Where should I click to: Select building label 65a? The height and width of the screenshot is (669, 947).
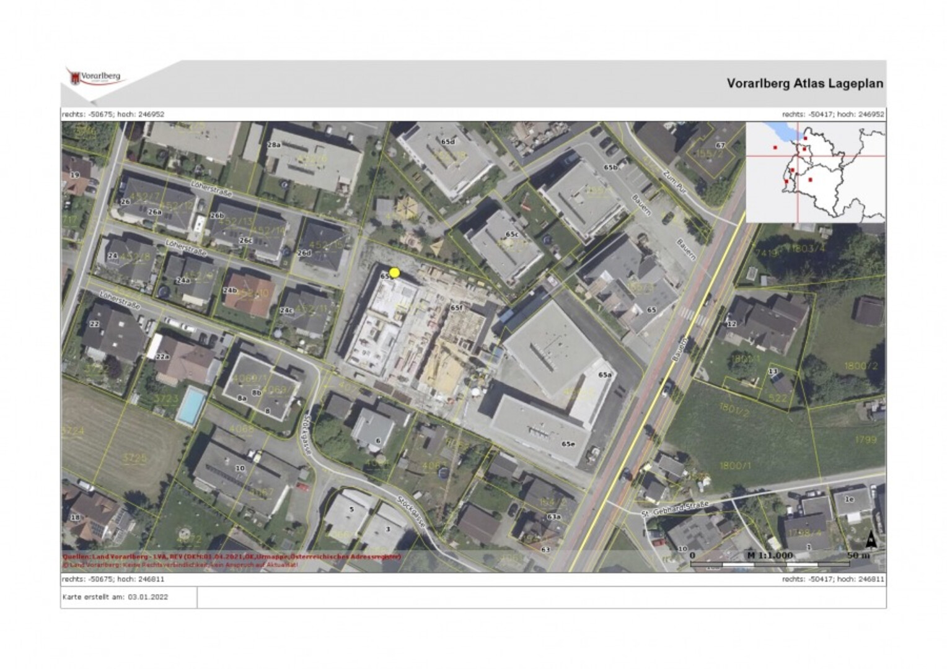tap(604, 375)
